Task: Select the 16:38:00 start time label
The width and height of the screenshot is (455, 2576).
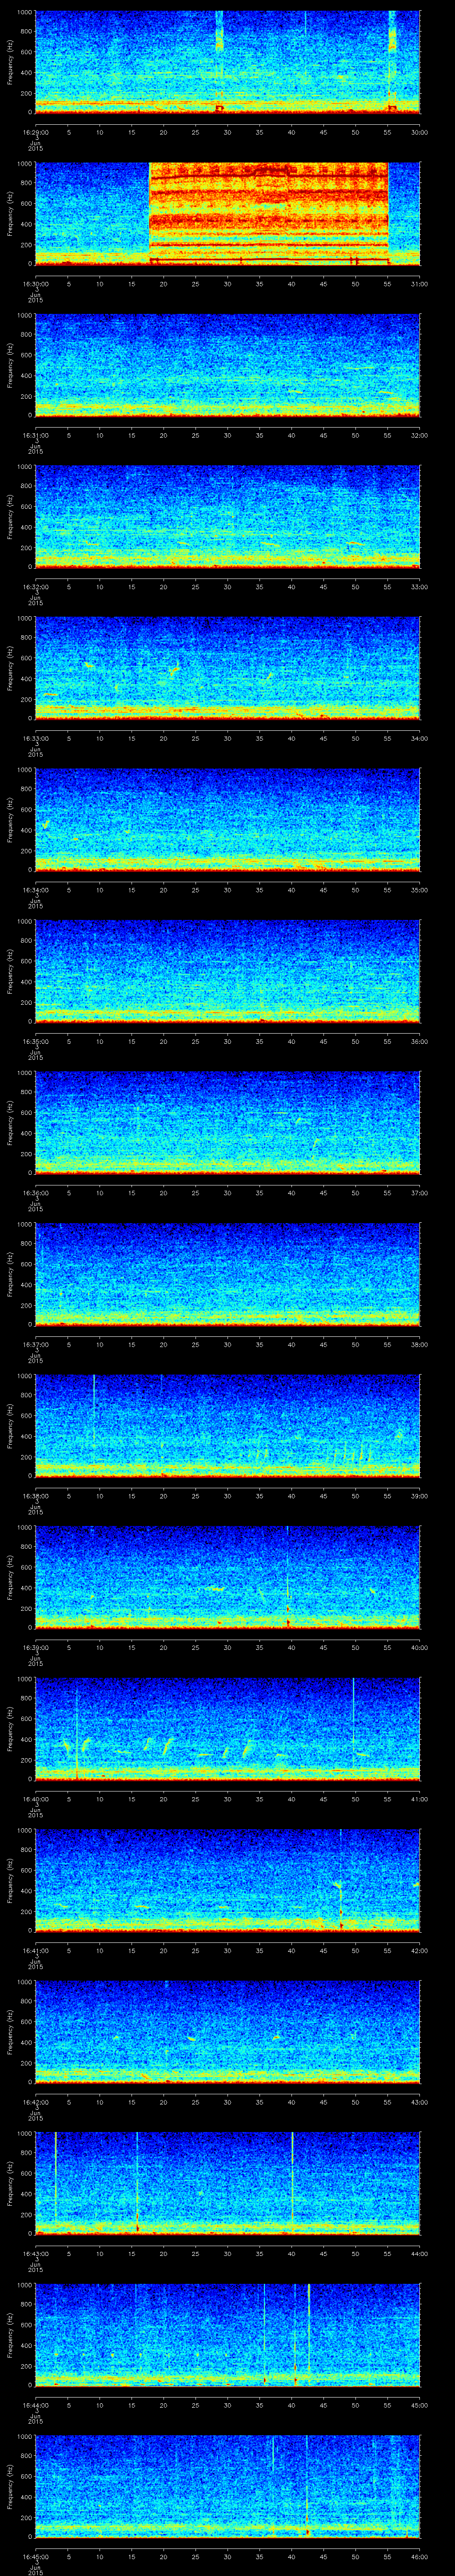Action: 35,1496
